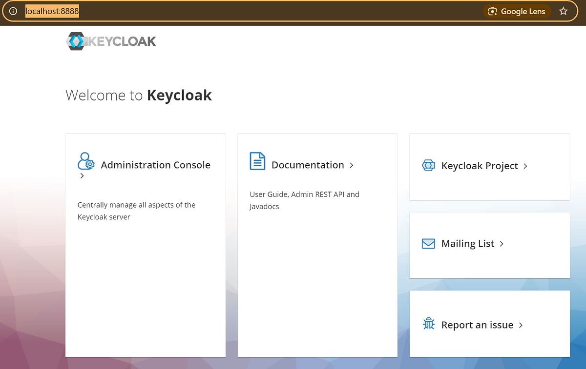
Task: Click the chevron next to Documentation
Action: click(x=352, y=165)
